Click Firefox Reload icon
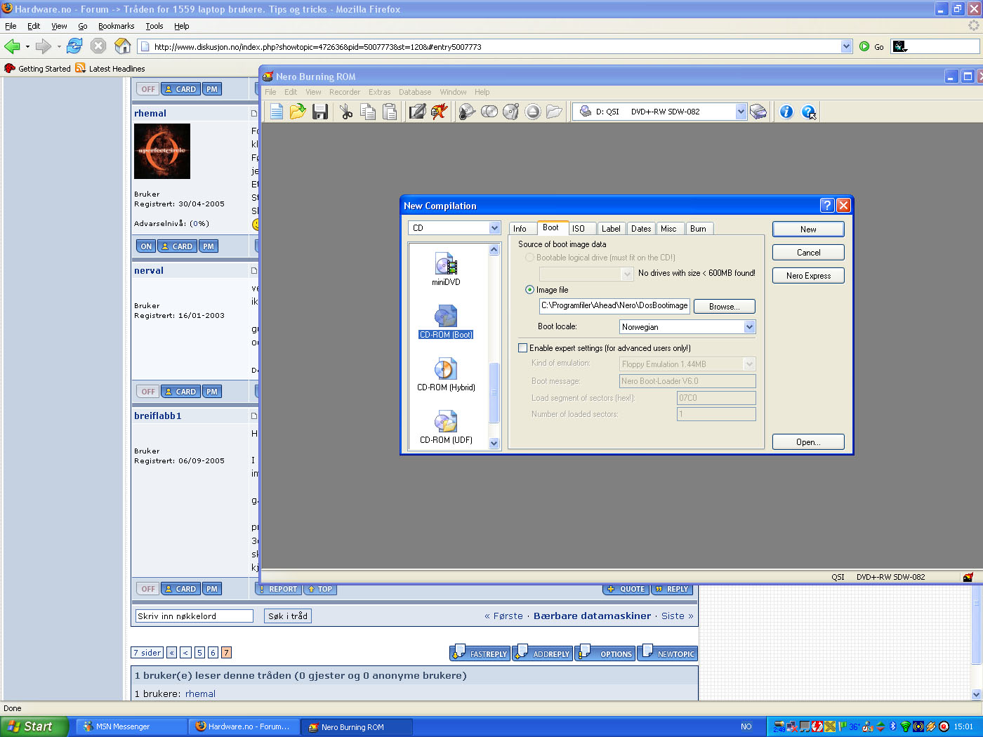This screenshot has width=983, height=737. coord(74,46)
